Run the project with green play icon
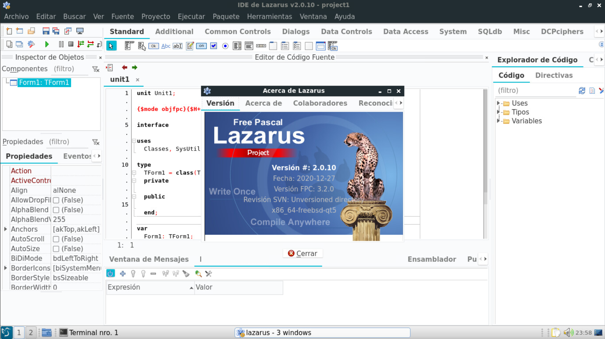Image resolution: width=605 pixels, height=339 pixels. (47, 44)
